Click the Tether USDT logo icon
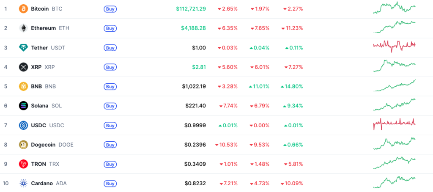This screenshot has width=433, height=192. pos(23,47)
